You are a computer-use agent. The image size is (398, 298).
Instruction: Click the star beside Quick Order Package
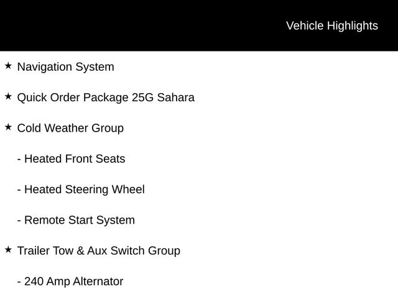pos(8,96)
